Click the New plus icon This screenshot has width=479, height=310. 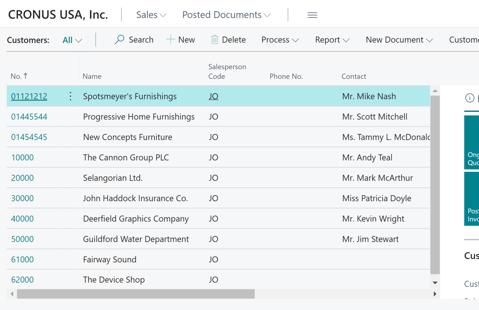[x=170, y=40]
